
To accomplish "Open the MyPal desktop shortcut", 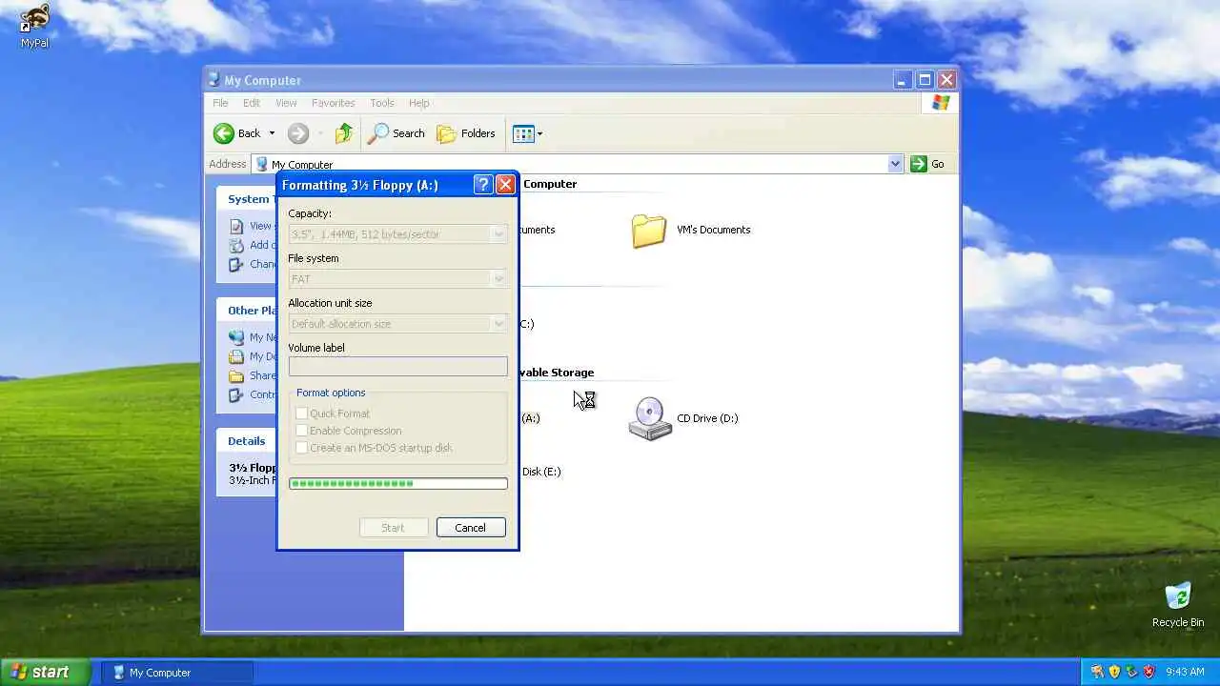I will [x=34, y=26].
